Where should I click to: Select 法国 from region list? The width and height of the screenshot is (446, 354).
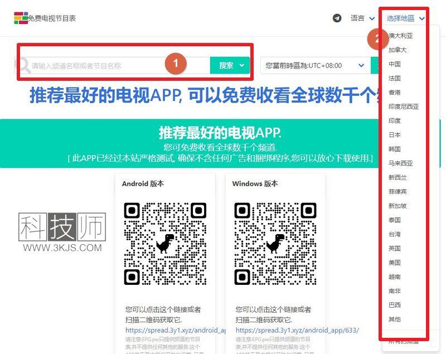(x=395, y=78)
